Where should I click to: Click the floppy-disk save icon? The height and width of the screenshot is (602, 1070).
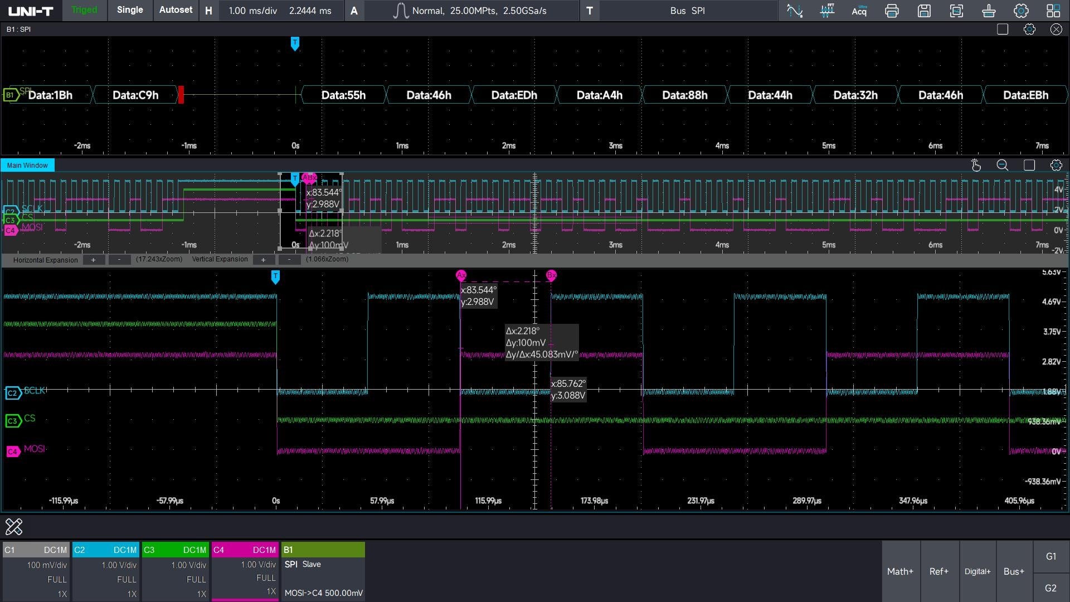tap(924, 11)
